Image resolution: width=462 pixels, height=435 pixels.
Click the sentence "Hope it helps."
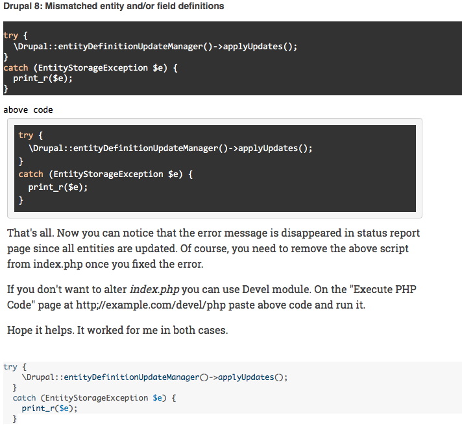point(41,330)
